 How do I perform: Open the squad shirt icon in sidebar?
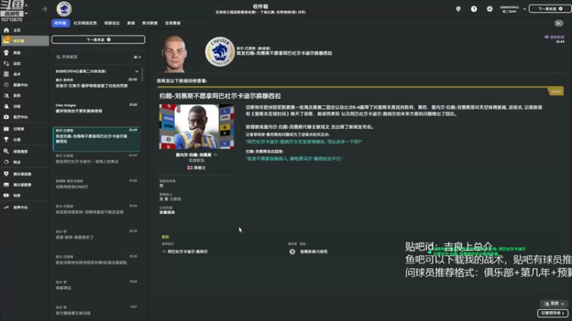point(6,53)
